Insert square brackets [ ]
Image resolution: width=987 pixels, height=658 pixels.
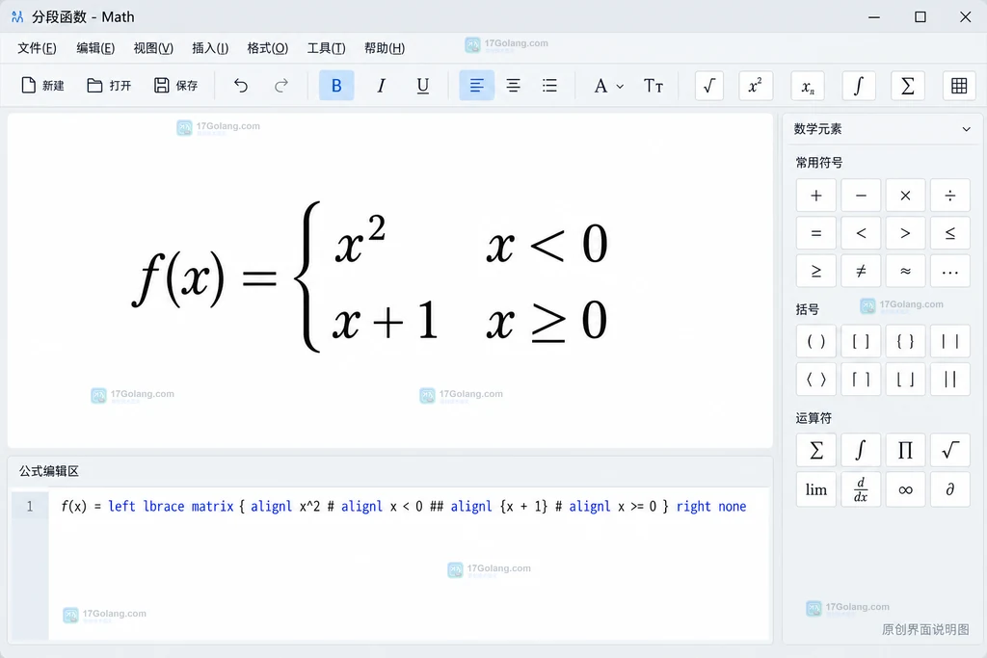[861, 342]
